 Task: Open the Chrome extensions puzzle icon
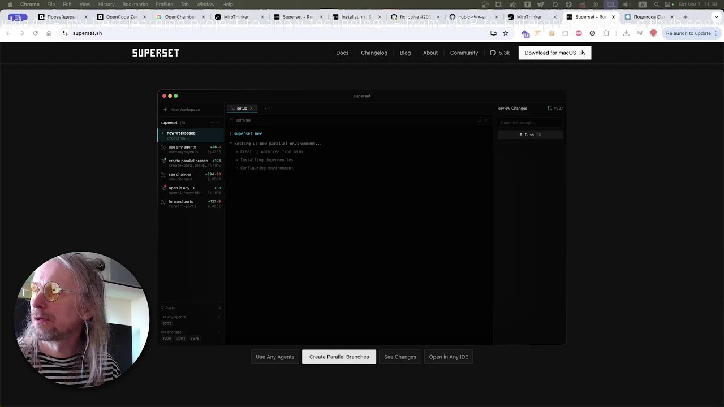(x=606, y=33)
